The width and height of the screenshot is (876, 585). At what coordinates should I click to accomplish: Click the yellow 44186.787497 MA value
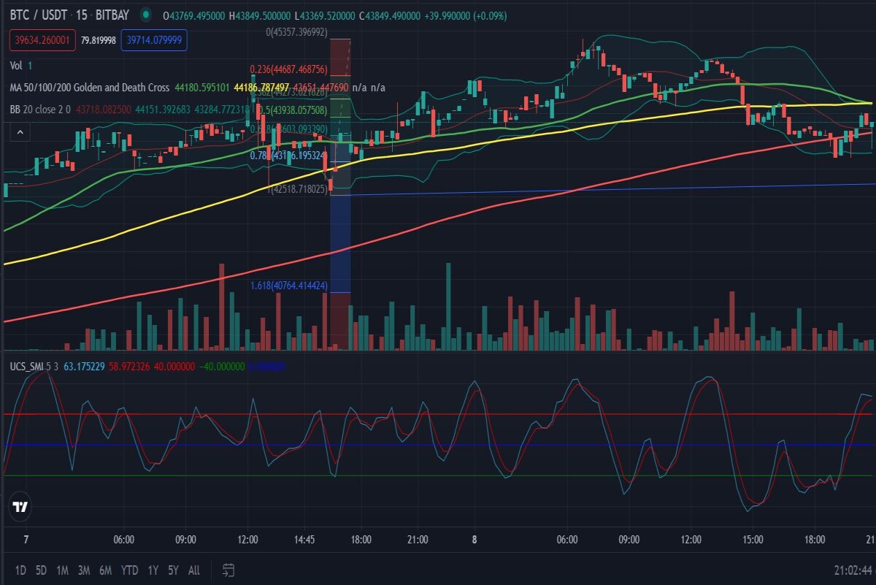[261, 88]
